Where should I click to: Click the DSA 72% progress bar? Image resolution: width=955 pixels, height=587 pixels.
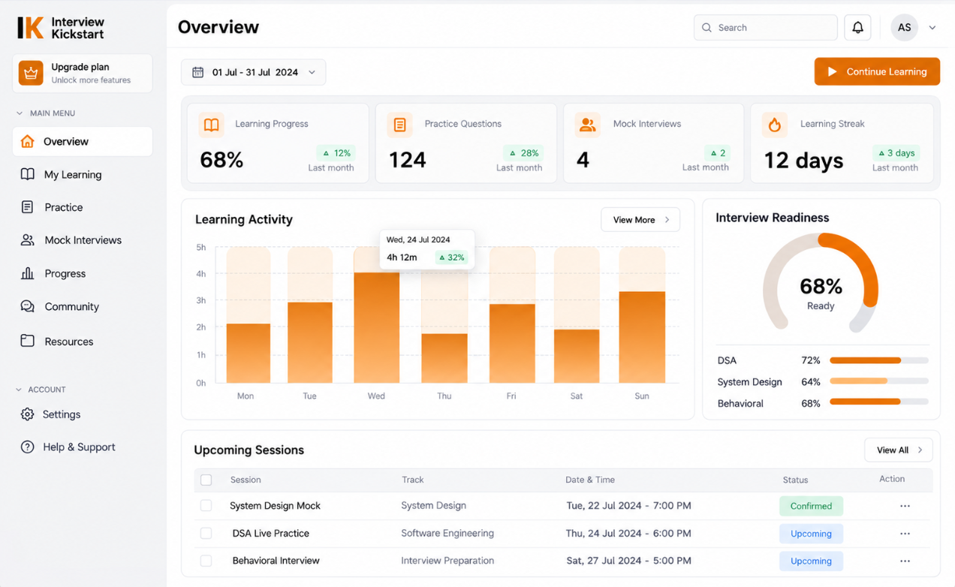[879, 360]
